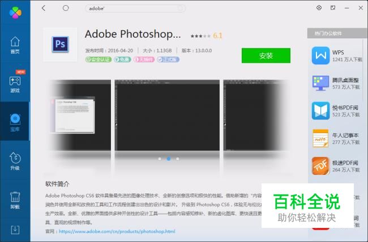Click the 大小 1.13GB size text

click(x=157, y=51)
